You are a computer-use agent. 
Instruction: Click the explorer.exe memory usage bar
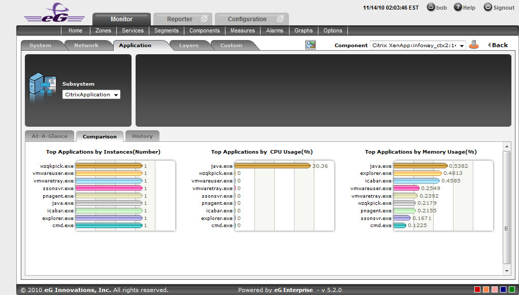[418, 173]
